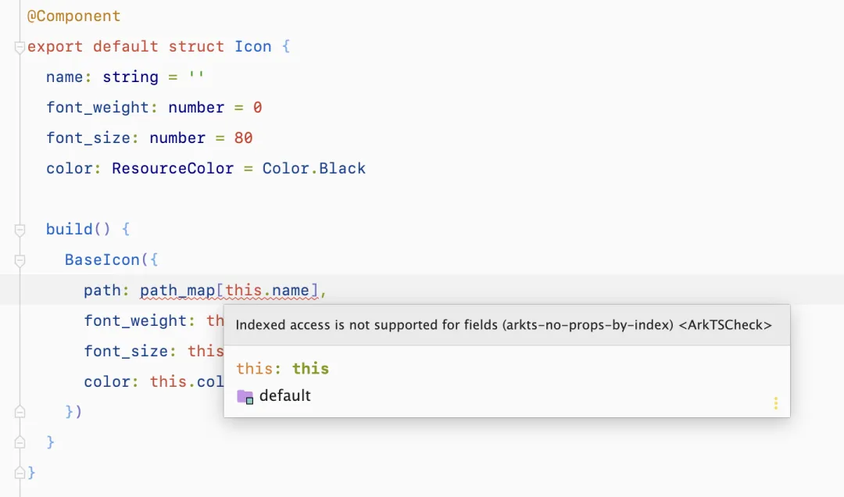The image size is (844, 497).
Task: Click the red-underlined this.name expression
Action: (x=267, y=291)
